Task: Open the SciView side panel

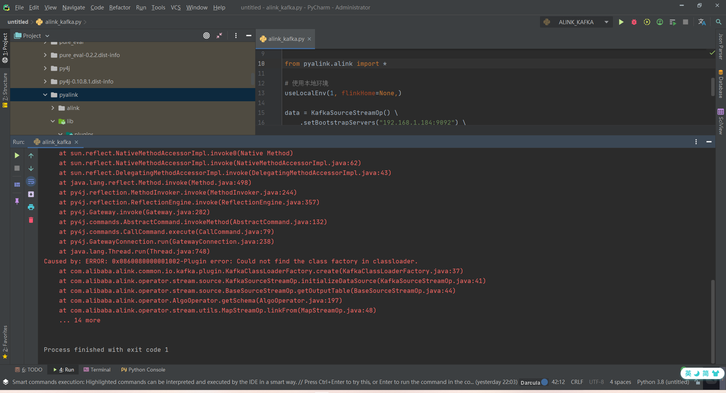Action: tap(721, 121)
